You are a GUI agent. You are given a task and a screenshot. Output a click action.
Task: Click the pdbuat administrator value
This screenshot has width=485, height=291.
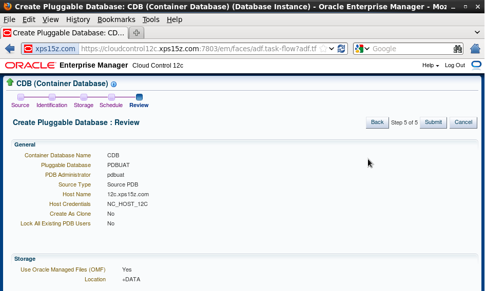click(115, 175)
